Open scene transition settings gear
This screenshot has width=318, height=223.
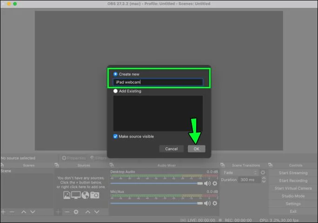[263, 172]
